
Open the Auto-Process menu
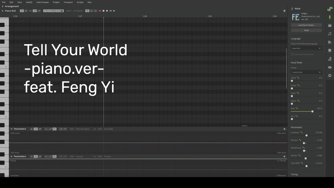pos(42,2)
